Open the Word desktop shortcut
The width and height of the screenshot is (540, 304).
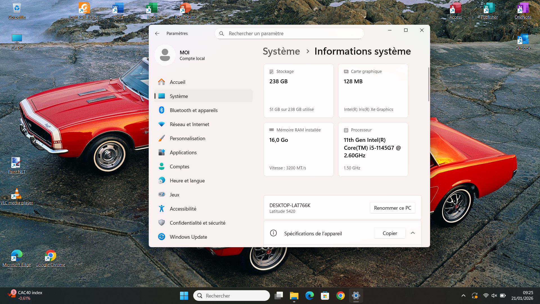(118, 11)
